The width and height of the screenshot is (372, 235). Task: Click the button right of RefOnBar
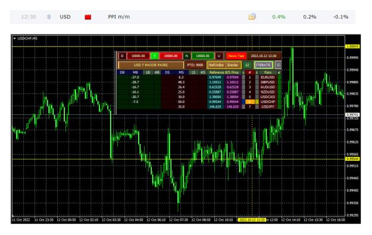pos(233,65)
